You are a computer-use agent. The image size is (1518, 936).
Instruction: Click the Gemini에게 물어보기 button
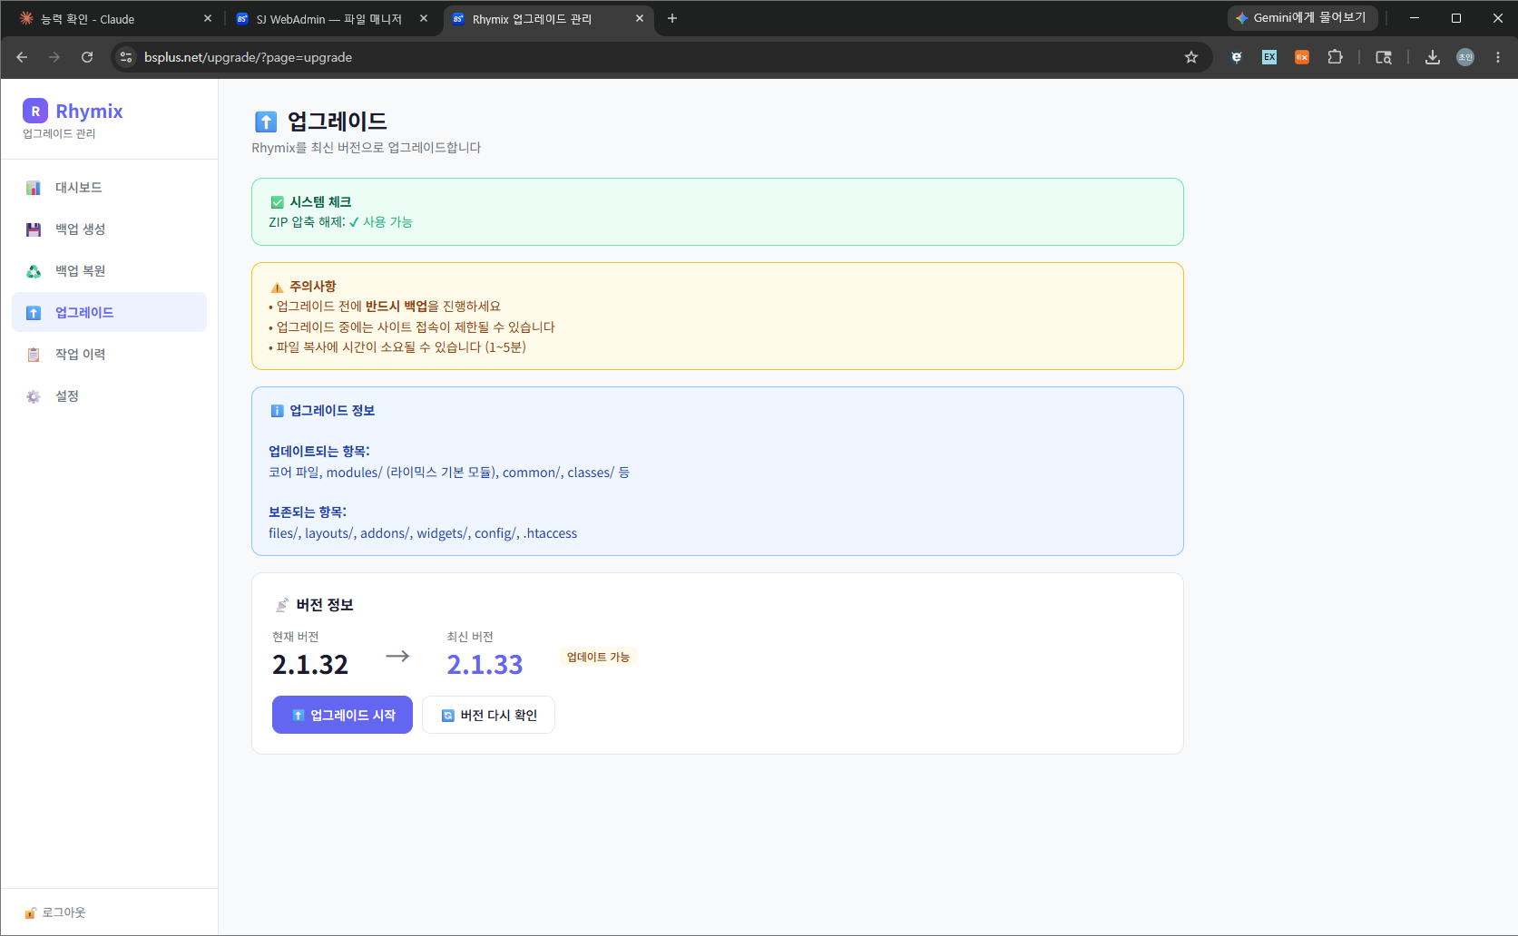click(1303, 18)
